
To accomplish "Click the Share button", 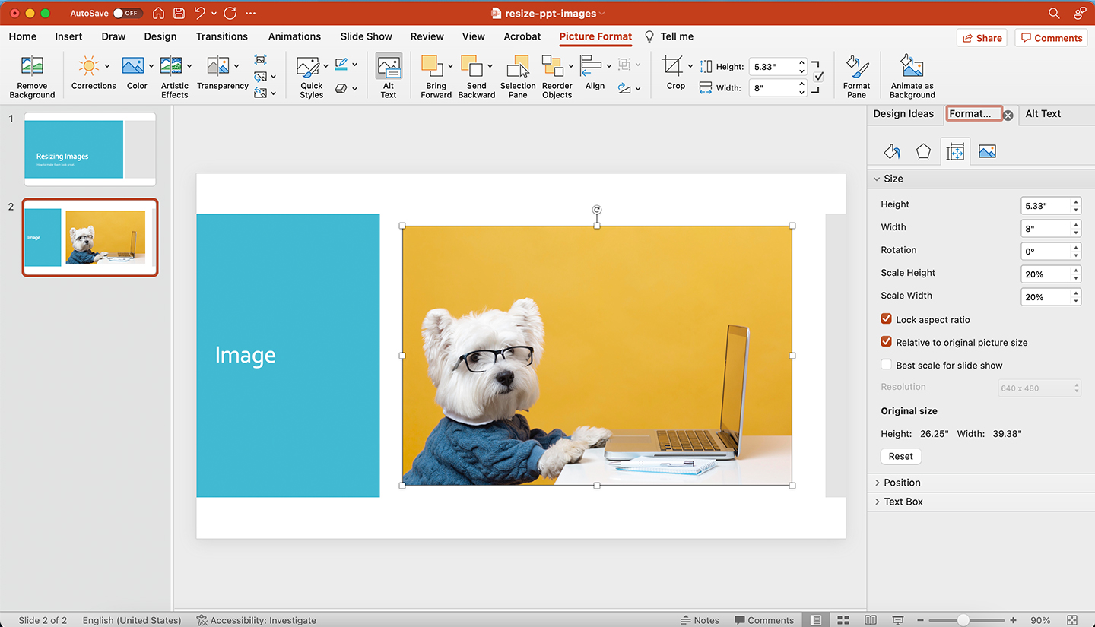I will 981,37.
